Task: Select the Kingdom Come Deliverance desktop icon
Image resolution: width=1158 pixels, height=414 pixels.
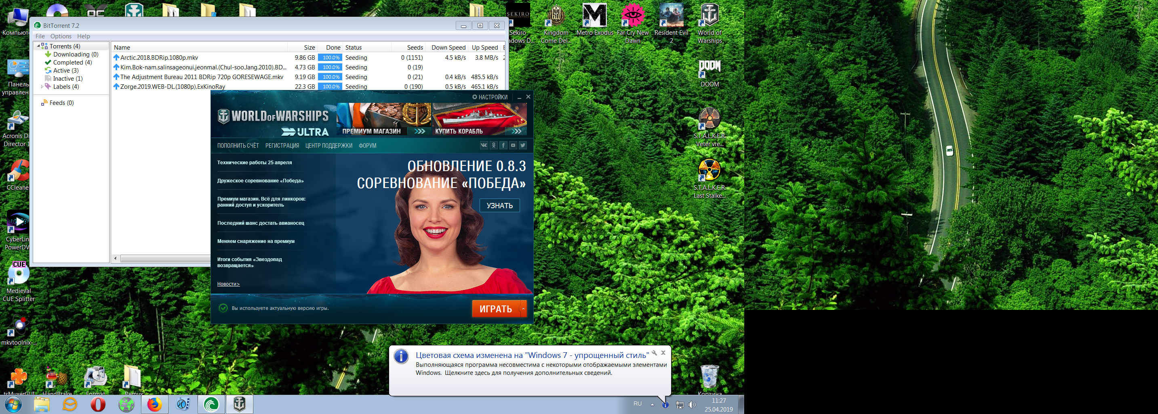Action: pyautogui.click(x=556, y=23)
